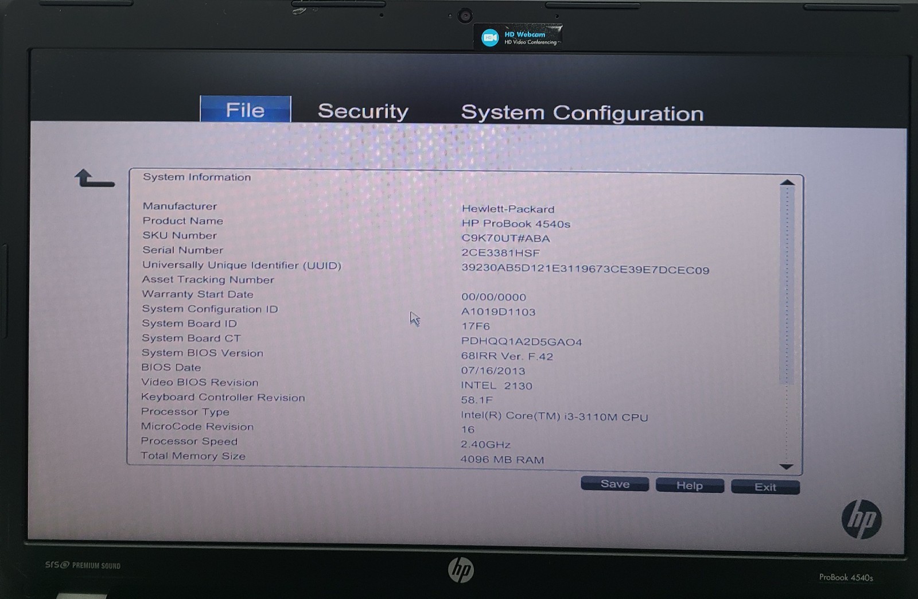
Task: Select the System Information heading
Action: coord(197,177)
